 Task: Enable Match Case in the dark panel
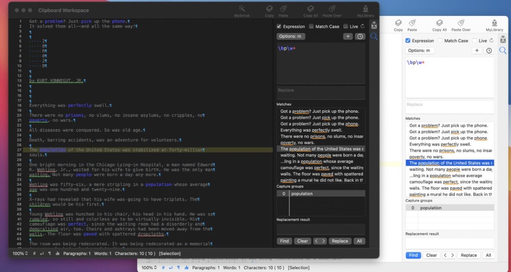pos(312,26)
